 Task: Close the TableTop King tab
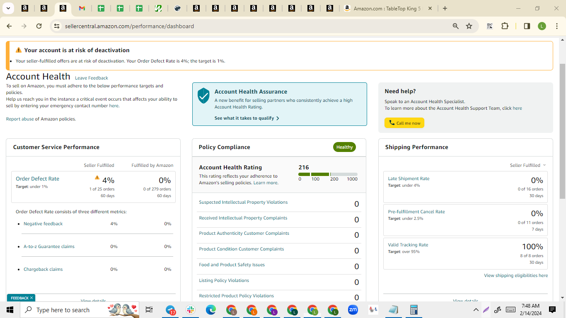pyautogui.click(x=430, y=8)
